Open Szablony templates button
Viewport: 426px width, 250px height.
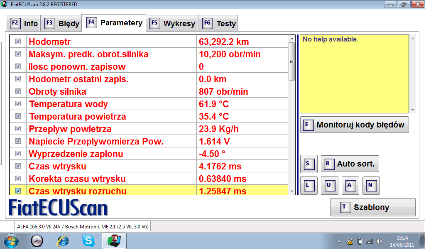(x=373, y=207)
